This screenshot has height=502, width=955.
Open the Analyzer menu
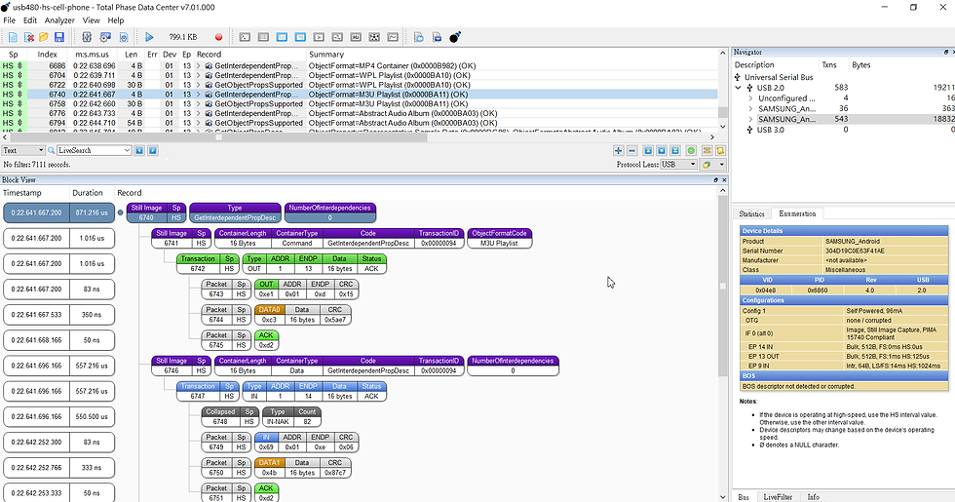point(59,20)
